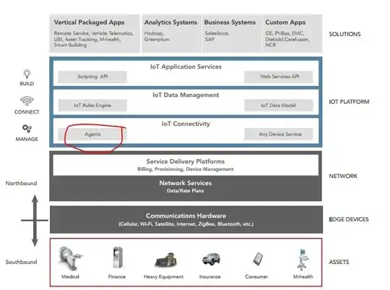Click the Communications Hardware title

pyautogui.click(x=186, y=216)
